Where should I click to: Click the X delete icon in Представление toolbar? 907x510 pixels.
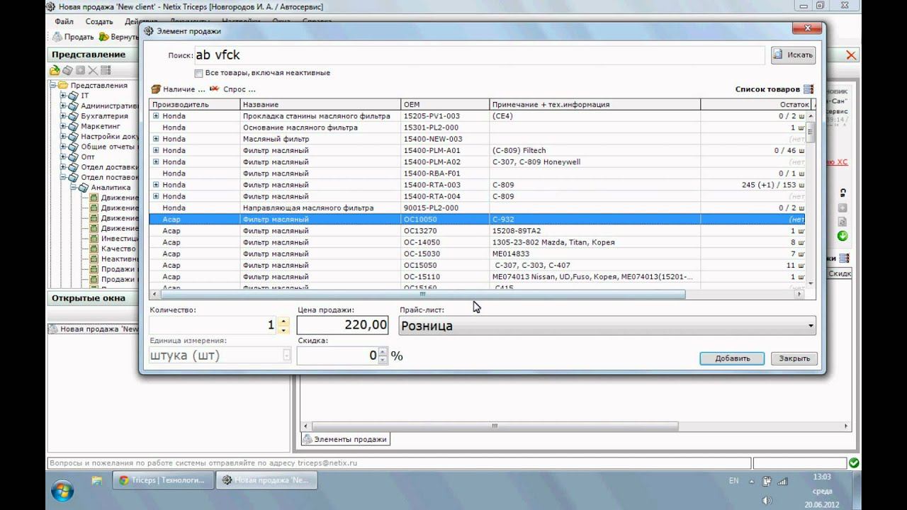coord(93,71)
